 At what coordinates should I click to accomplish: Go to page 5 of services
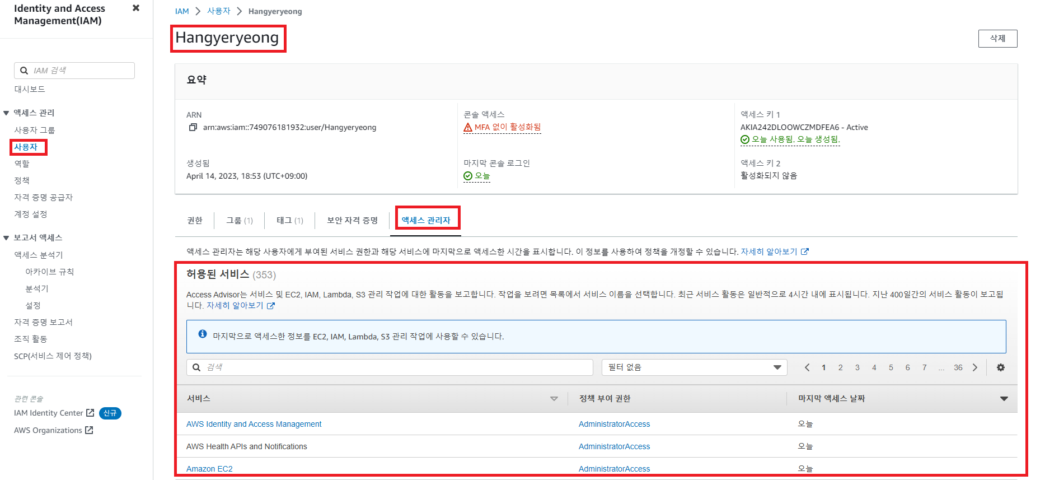pyautogui.click(x=891, y=367)
